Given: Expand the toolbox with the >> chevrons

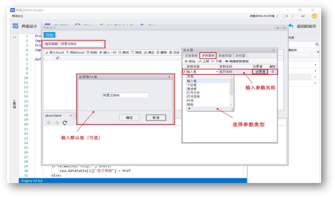Looking at the screenshot, I should click(15, 37).
